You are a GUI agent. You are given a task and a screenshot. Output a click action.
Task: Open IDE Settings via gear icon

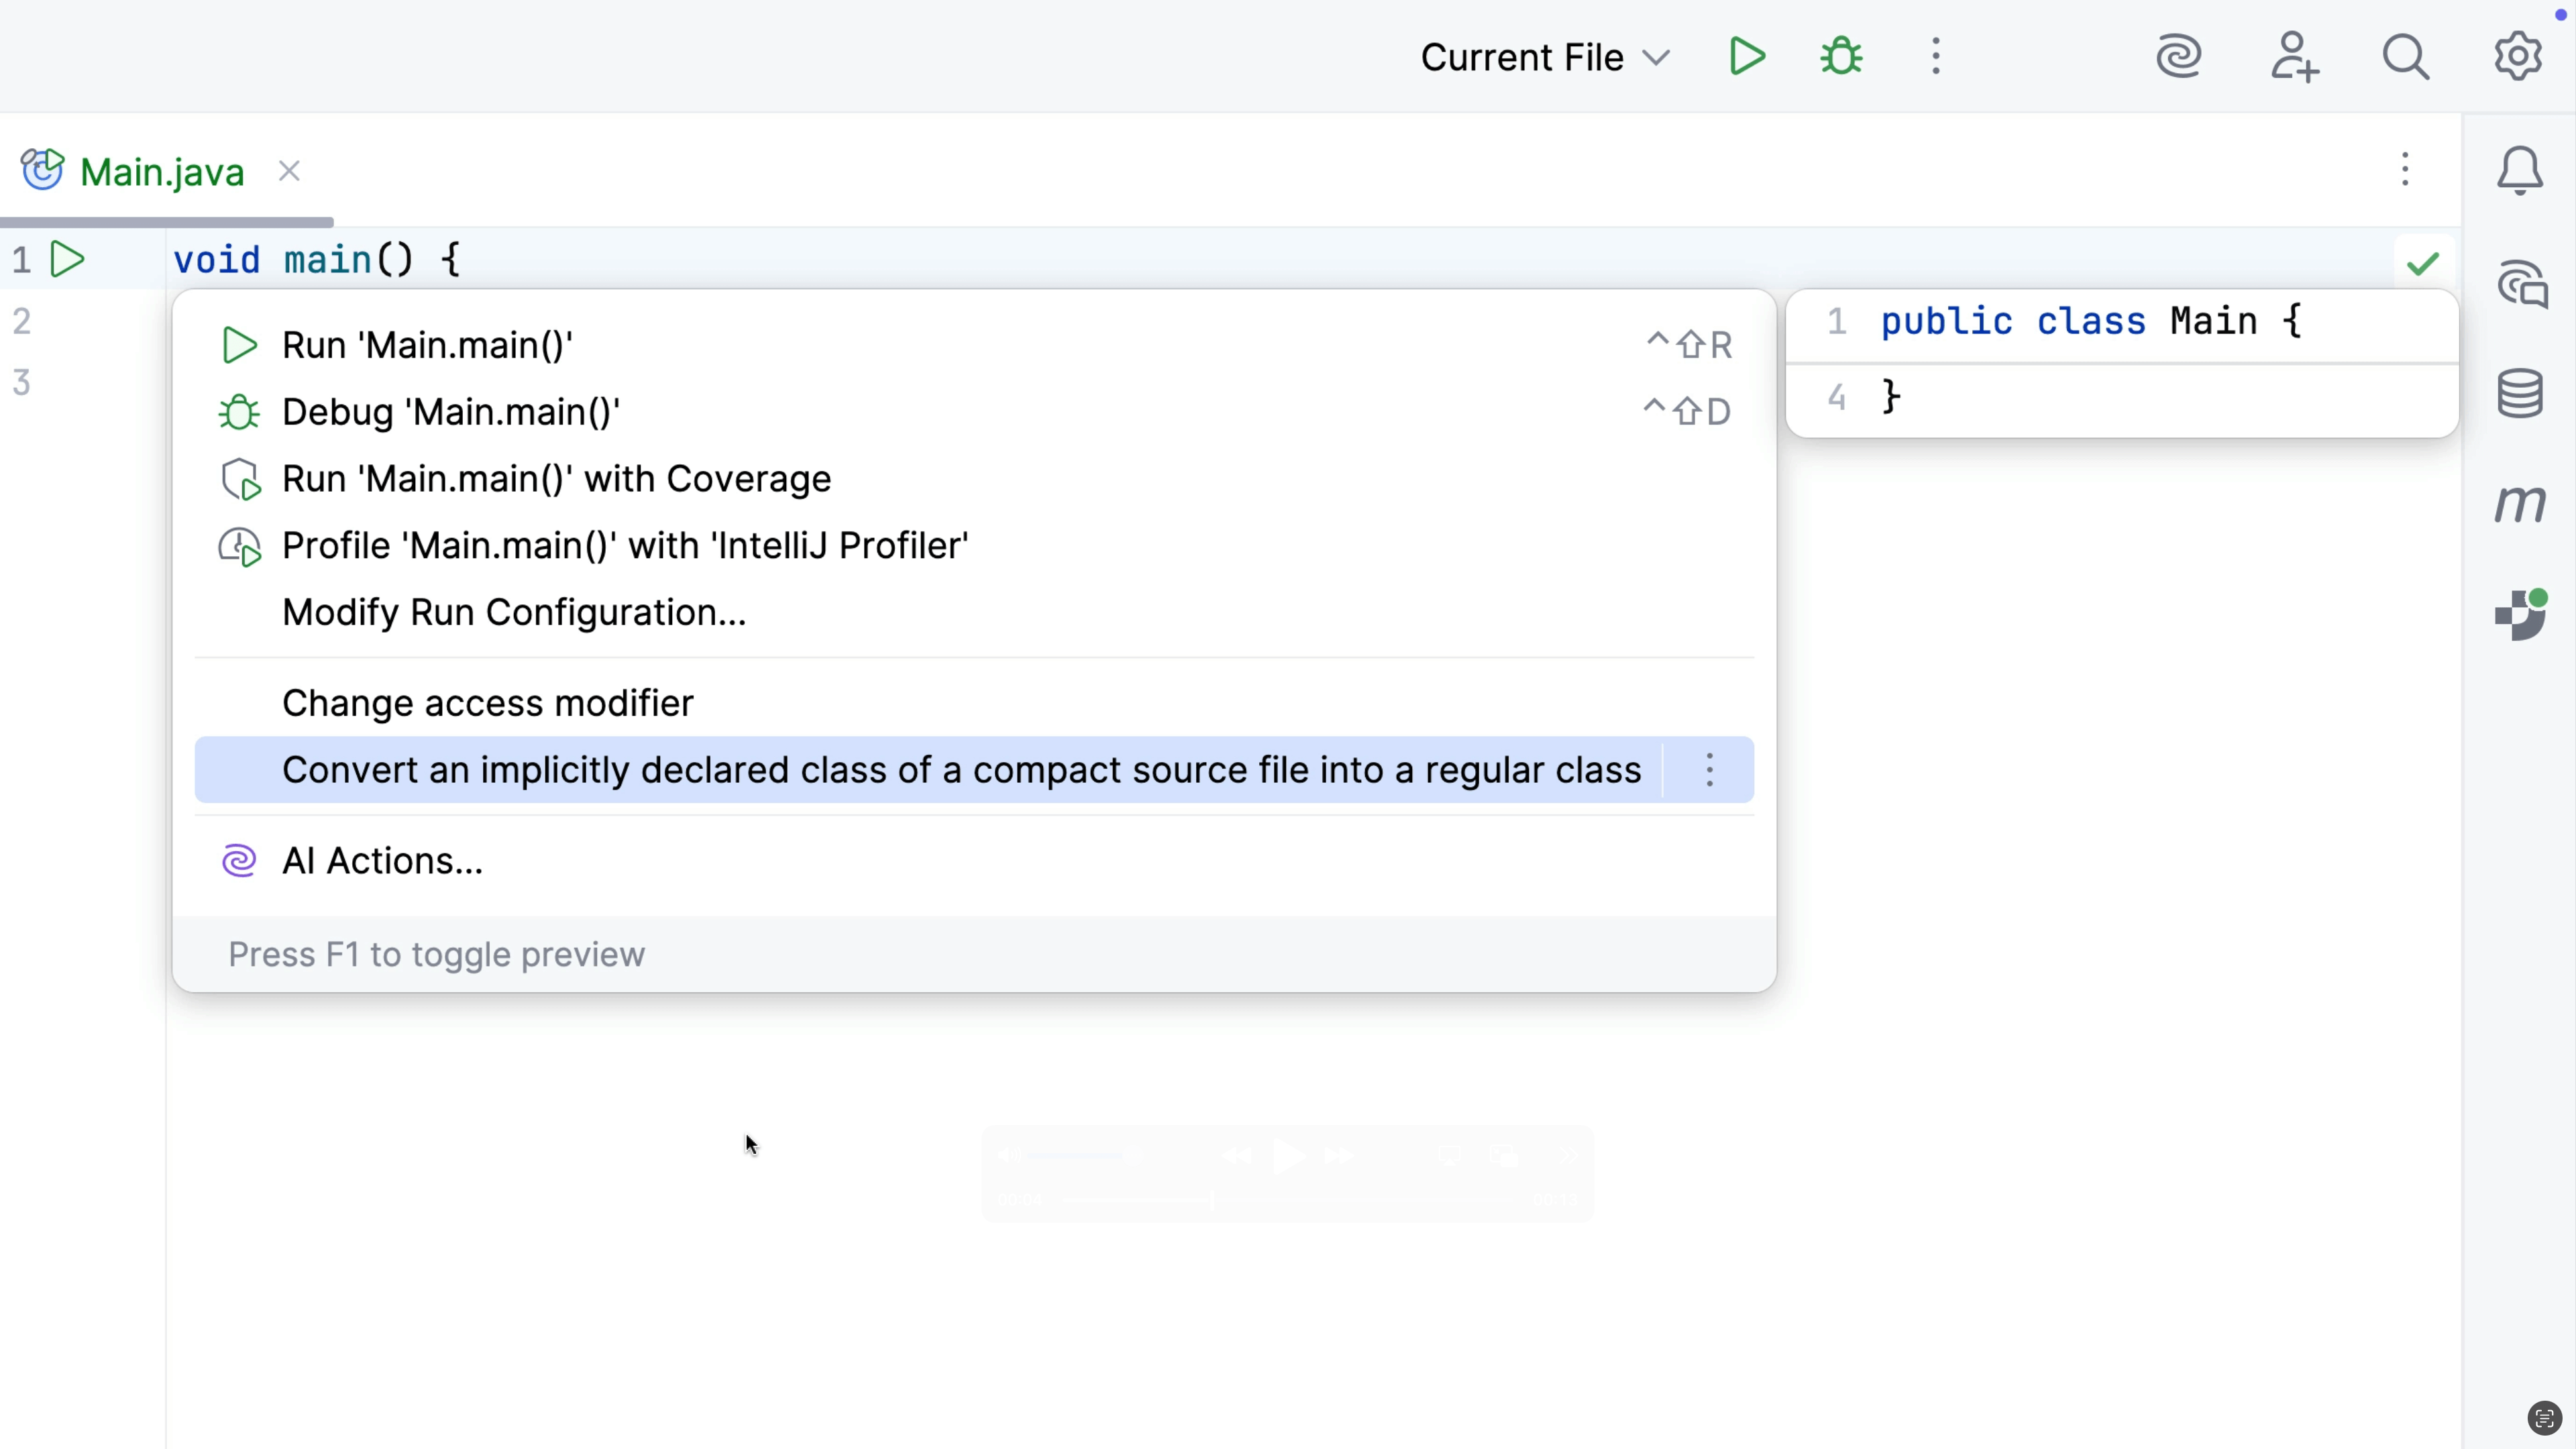point(2517,57)
